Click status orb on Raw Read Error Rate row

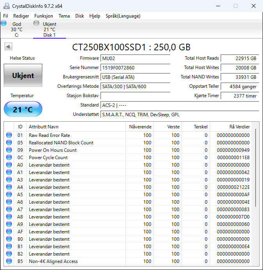pyautogui.click(x=9, y=135)
